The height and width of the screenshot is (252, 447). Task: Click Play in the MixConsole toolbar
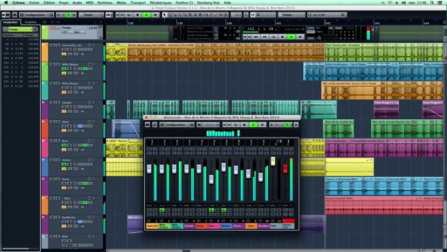coord(253,125)
